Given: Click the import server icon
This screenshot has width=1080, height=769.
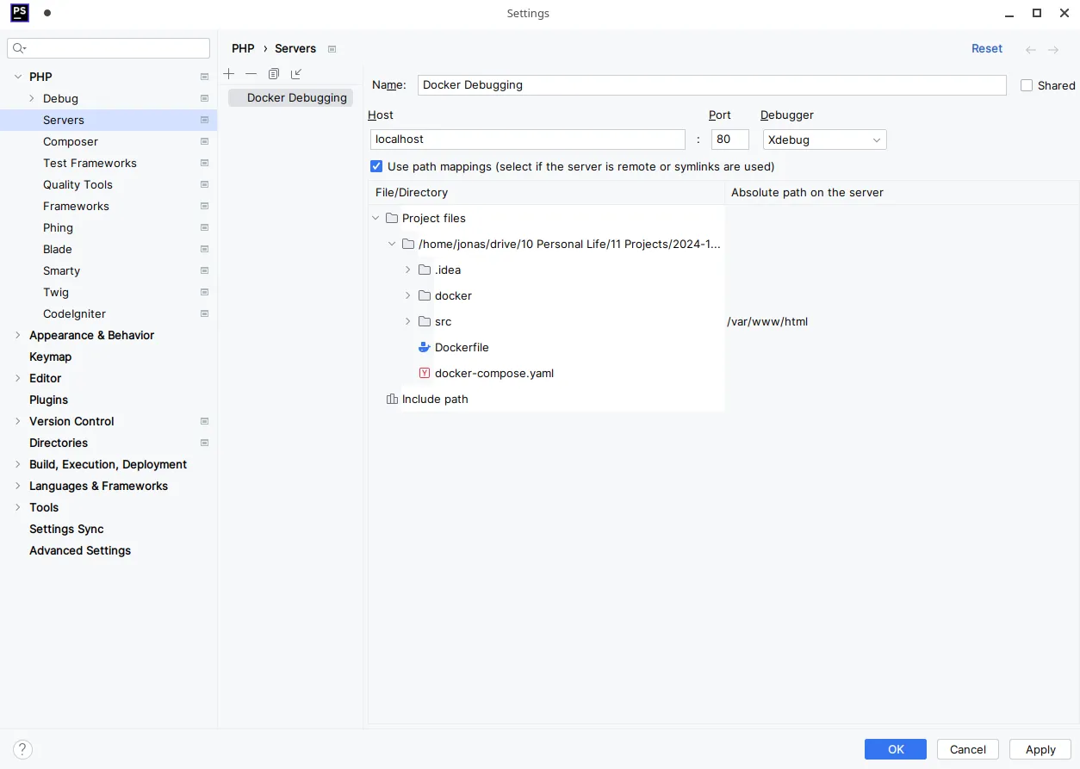Looking at the screenshot, I should [296, 74].
